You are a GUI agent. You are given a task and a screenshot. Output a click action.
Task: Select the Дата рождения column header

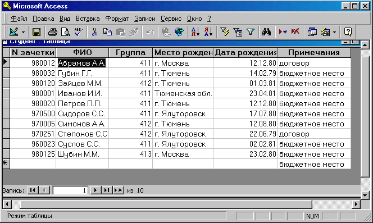[x=245, y=52]
